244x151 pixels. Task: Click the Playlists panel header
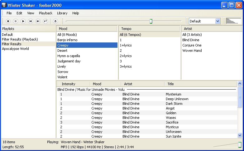[28, 29]
